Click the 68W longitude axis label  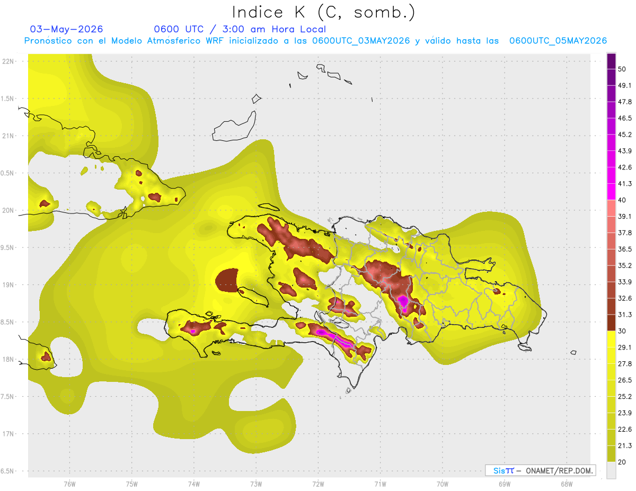(x=567, y=484)
